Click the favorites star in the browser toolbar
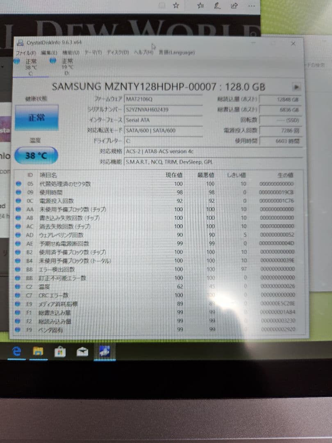Image resolution: width=332 pixels, height=443 pixels. [x=176, y=6]
